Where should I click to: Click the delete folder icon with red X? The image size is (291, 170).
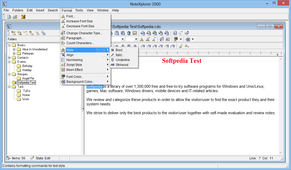pos(31,33)
